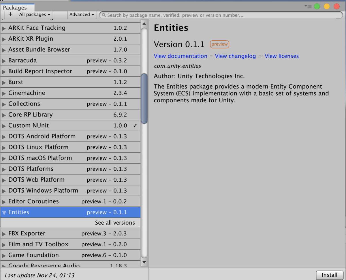The width and height of the screenshot is (346, 280).
Task: Click the green window button
Action: (x=317, y=6)
